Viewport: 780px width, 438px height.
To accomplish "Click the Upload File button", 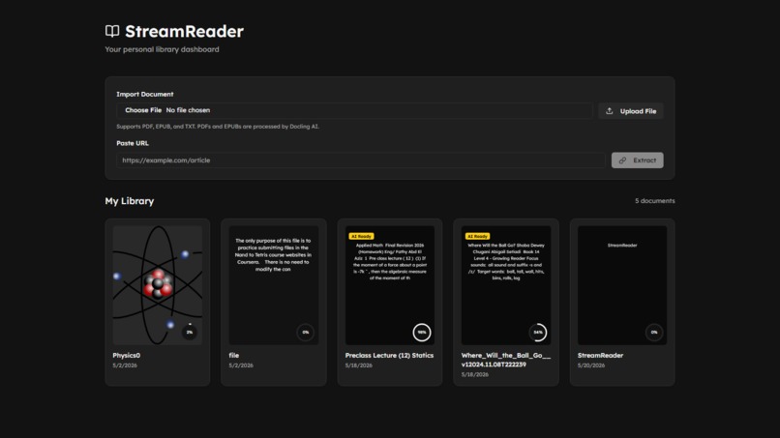I will coord(631,111).
